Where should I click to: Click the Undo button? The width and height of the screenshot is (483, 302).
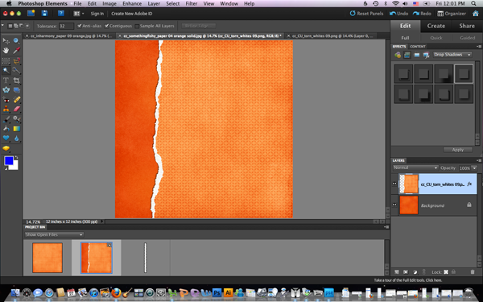(399, 14)
